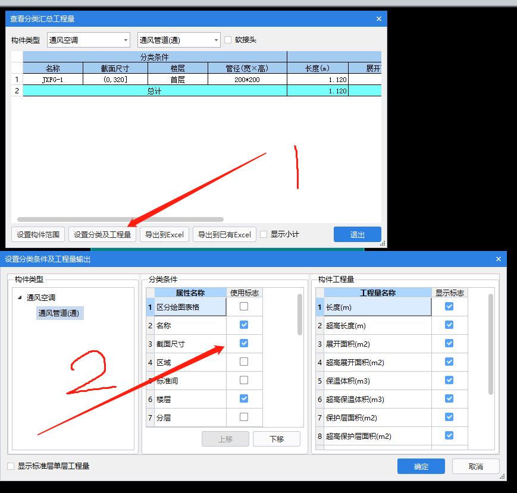Enable 显示标准层单层工程量 checkbox
Screen dimensions: 517x493
tap(11, 466)
